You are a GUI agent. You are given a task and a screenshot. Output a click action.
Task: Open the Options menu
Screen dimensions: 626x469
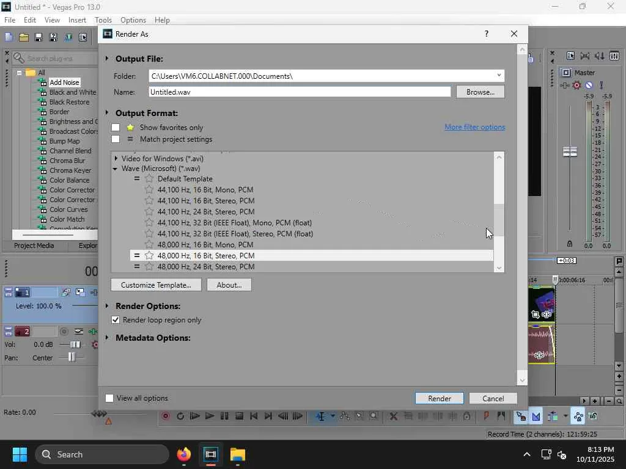(x=133, y=20)
